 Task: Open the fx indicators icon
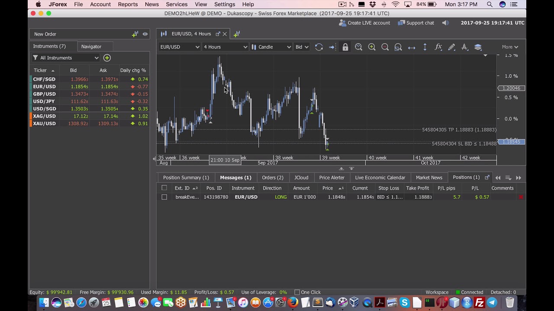click(x=438, y=47)
